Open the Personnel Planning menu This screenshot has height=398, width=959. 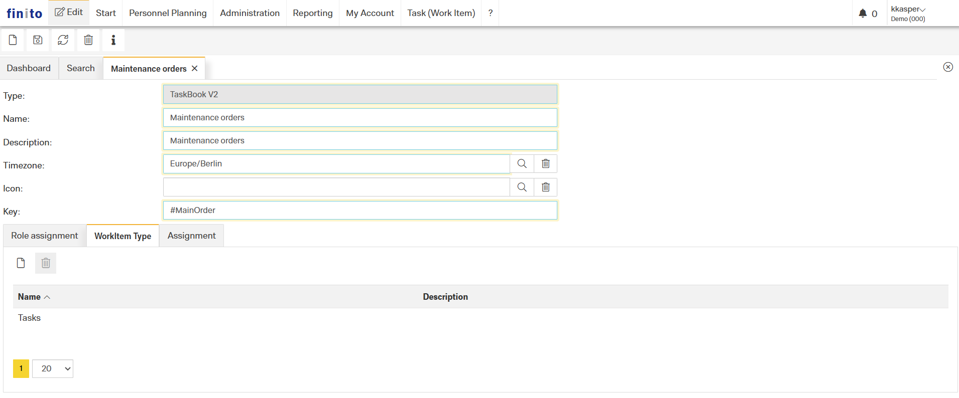168,13
